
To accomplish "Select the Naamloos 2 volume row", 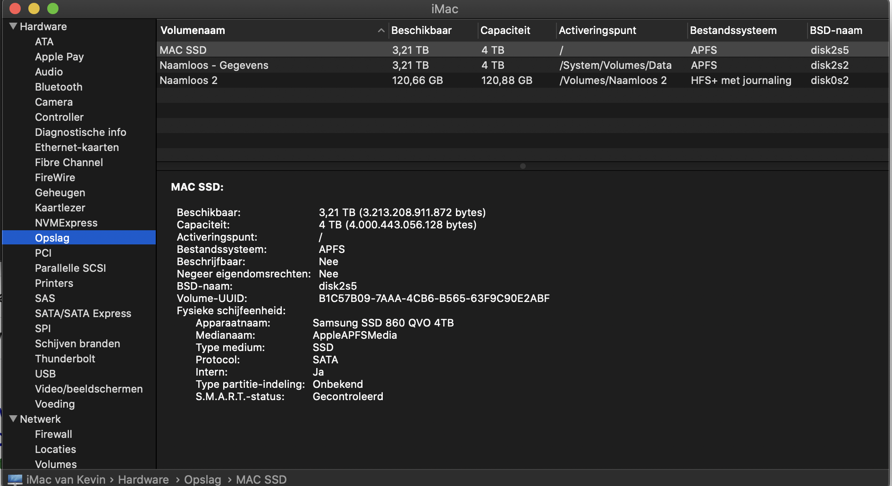I will (x=522, y=80).
